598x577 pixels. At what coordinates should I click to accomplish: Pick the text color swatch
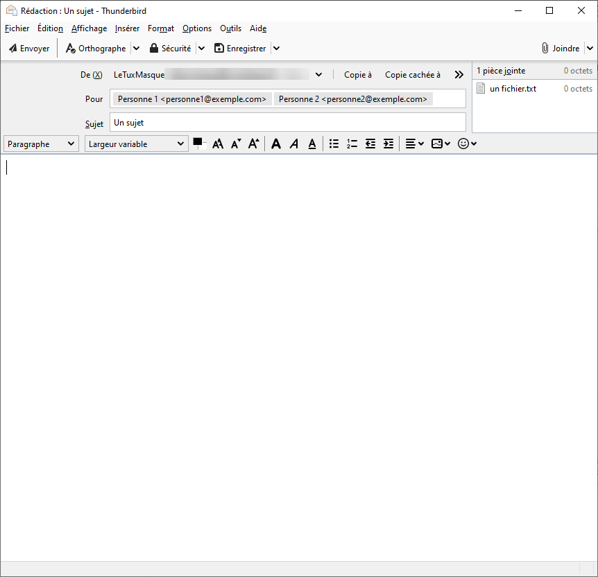pos(198,142)
